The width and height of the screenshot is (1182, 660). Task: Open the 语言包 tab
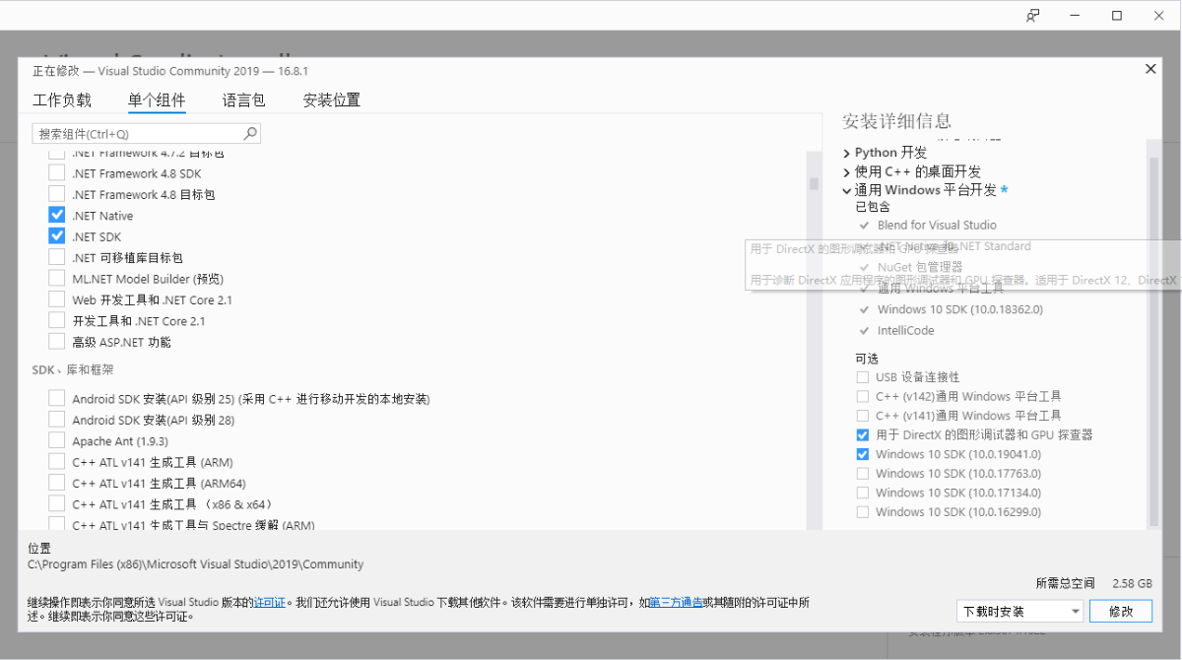pyautogui.click(x=243, y=99)
